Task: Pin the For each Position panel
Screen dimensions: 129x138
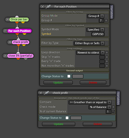Action: coord(48,7)
